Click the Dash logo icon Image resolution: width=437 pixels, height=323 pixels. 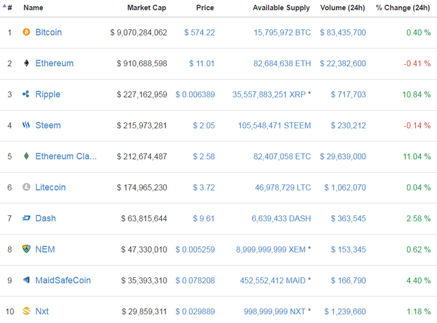tap(26, 218)
